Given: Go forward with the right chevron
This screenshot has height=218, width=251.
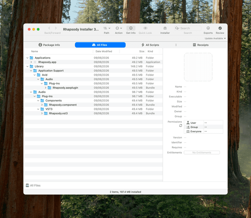Looking at the screenshot, I should click(x=56, y=28).
